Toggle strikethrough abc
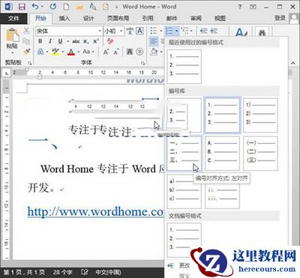300x278 pixels. coord(76,41)
